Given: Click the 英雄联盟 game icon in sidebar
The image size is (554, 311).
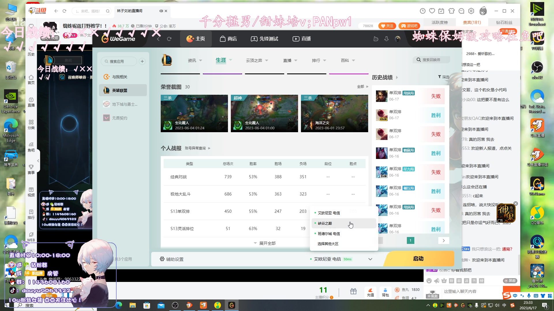Looking at the screenshot, I should pos(106,90).
